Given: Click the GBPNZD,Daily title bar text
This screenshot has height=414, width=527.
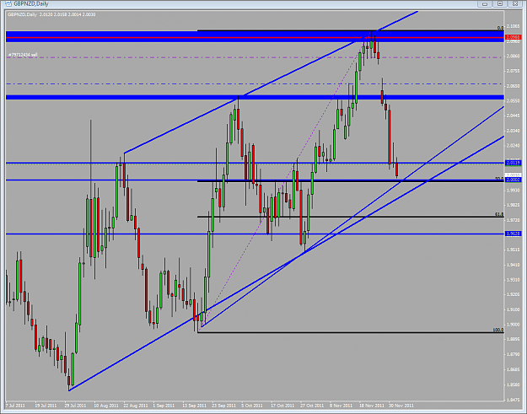Looking at the screenshot, I should click(x=31, y=4).
